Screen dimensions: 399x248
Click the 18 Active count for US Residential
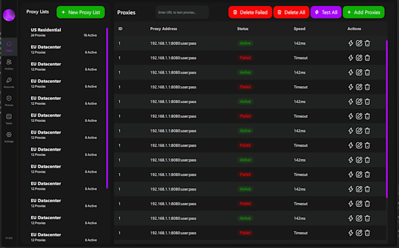(90, 35)
